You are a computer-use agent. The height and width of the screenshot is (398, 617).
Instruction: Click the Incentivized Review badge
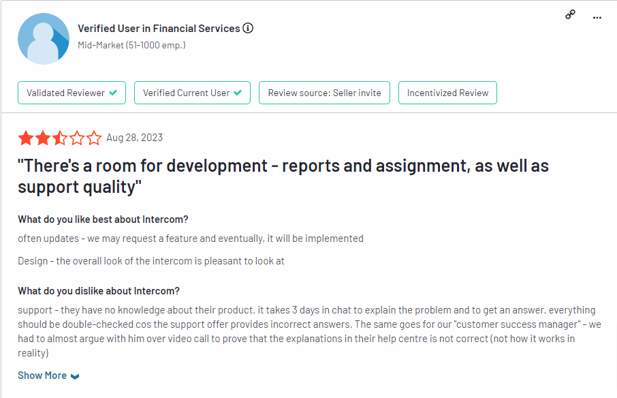pos(447,93)
